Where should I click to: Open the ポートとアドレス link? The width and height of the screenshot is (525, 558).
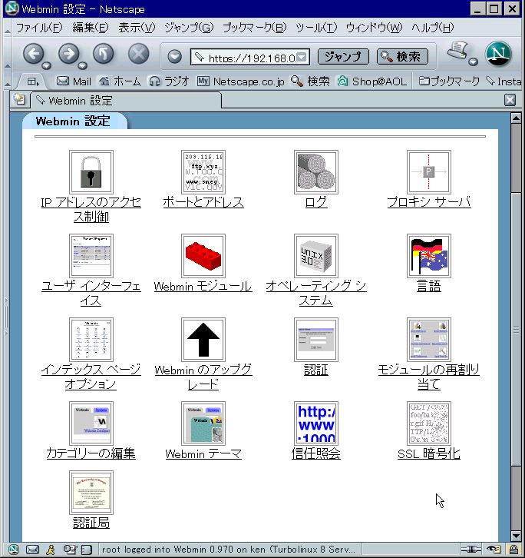pos(203,202)
